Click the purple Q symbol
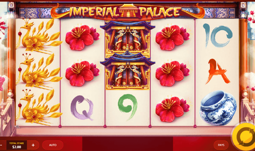The image size is (255, 151). 82,108
